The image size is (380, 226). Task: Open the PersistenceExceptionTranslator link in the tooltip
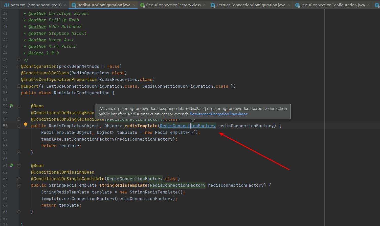pos(218,114)
